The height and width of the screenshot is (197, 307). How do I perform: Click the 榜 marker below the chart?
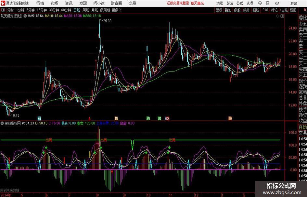116,118
